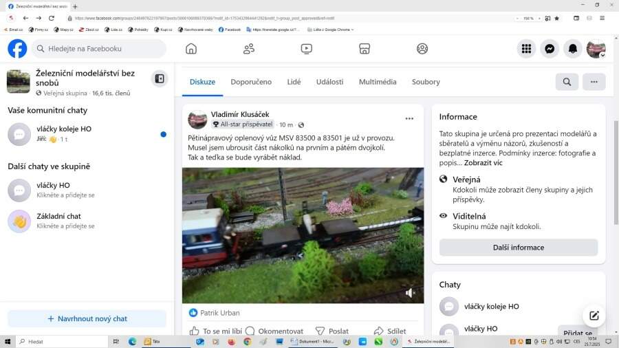The width and height of the screenshot is (619, 348).
Task: Switch to the Lidé tab
Action: pos(294,82)
